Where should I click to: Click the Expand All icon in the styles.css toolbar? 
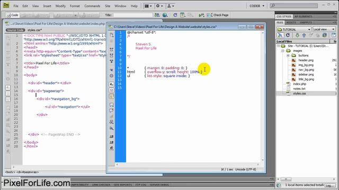[x=112, y=61]
